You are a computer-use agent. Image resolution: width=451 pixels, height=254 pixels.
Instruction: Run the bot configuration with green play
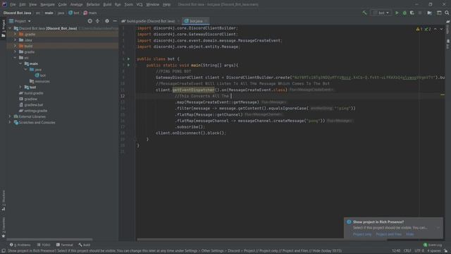tap(397, 13)
